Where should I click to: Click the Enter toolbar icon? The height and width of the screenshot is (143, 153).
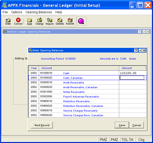coord(8,21)
